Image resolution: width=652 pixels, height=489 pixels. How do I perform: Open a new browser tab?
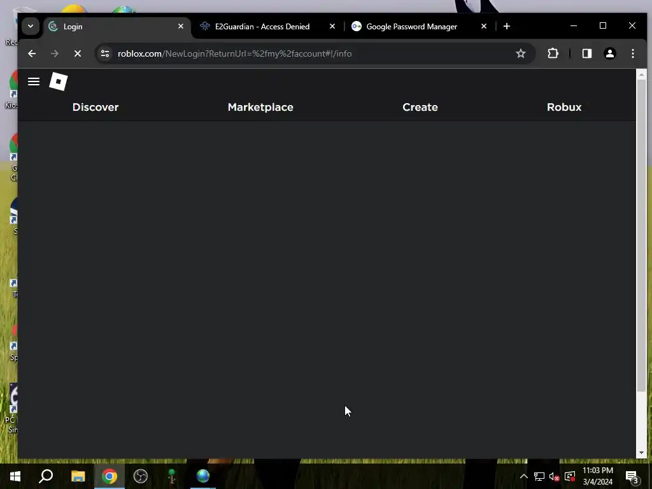point(506,27)
